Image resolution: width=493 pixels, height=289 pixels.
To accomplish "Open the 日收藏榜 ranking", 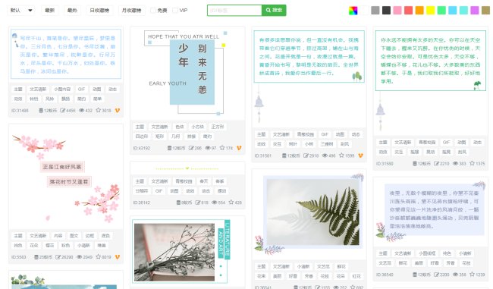I will point(99,11).
